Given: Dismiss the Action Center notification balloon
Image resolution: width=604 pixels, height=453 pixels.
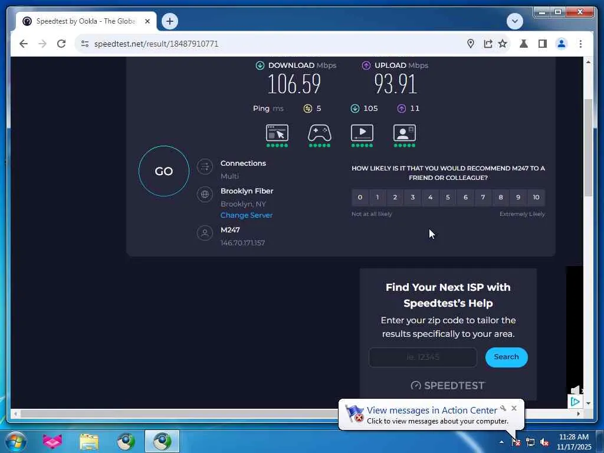Looking at the screenshot, I should (514, 408).
